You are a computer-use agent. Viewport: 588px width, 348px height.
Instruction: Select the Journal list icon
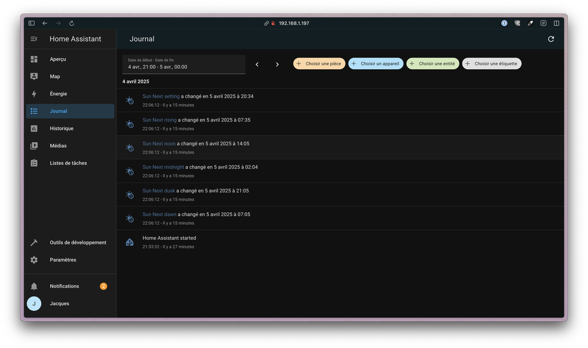click(x=34, y=111)
